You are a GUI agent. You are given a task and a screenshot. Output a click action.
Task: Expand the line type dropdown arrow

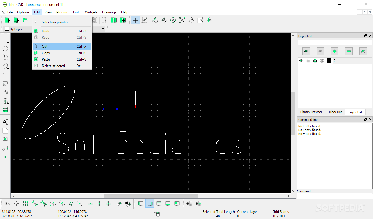coord(103,29)
